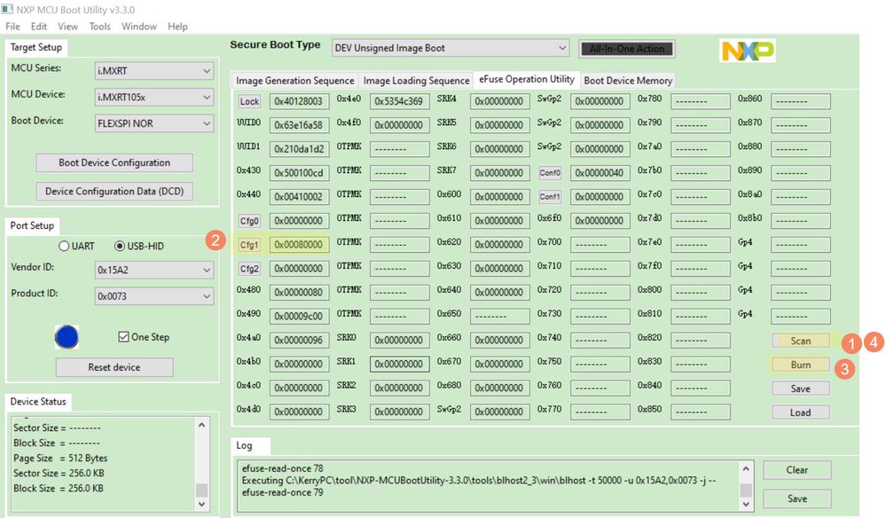The width and height of the screenshot is (886, 518).
Task: Click the All-In-One Action button
Action: point(627,49)
